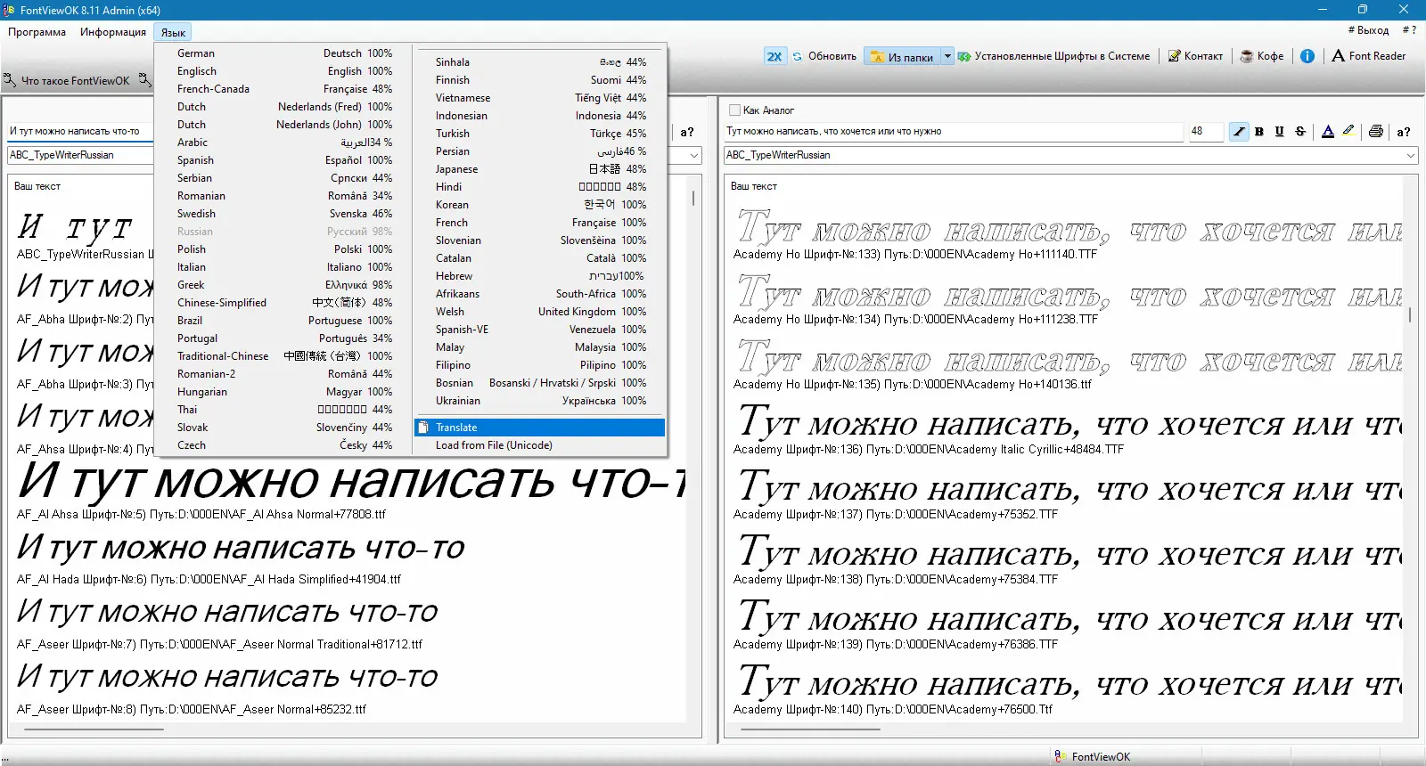Close the Язык menu
The width and height of the screenshot is (1426, 766).
click(173, 33)
